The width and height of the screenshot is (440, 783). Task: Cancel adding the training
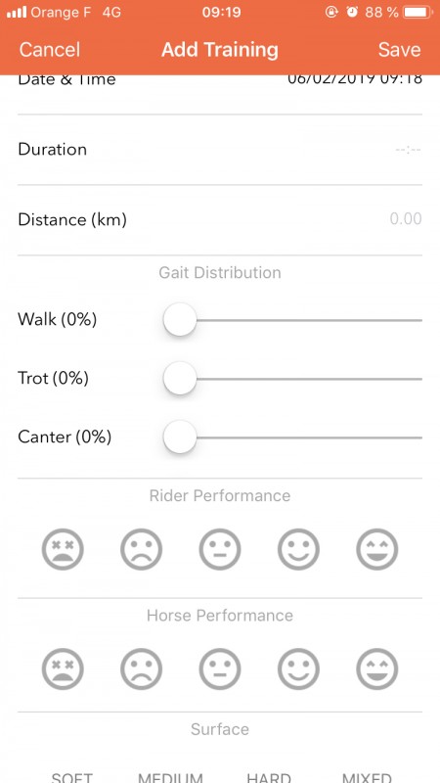50,50
